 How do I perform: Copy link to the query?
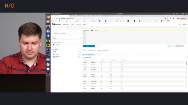click(180, 46)
